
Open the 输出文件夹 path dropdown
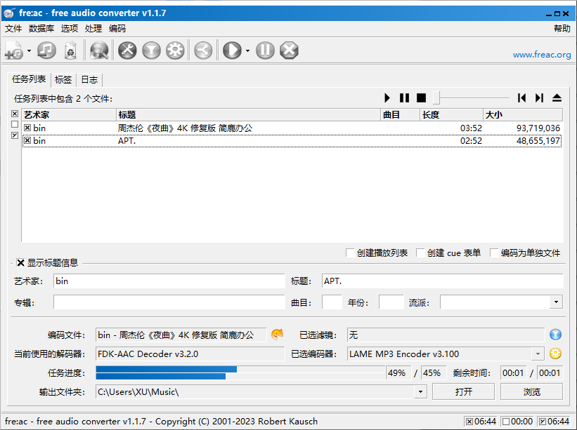pos(420,391)
